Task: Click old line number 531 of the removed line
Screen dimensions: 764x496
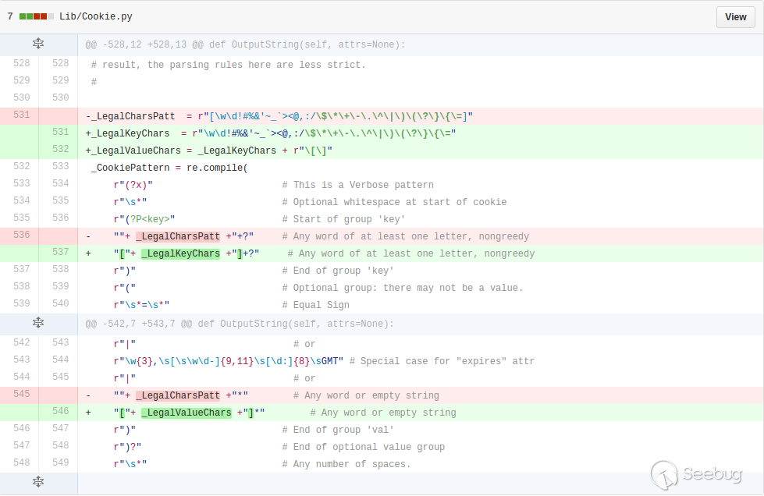Action: pyautogui.click(x=21, y=115)
